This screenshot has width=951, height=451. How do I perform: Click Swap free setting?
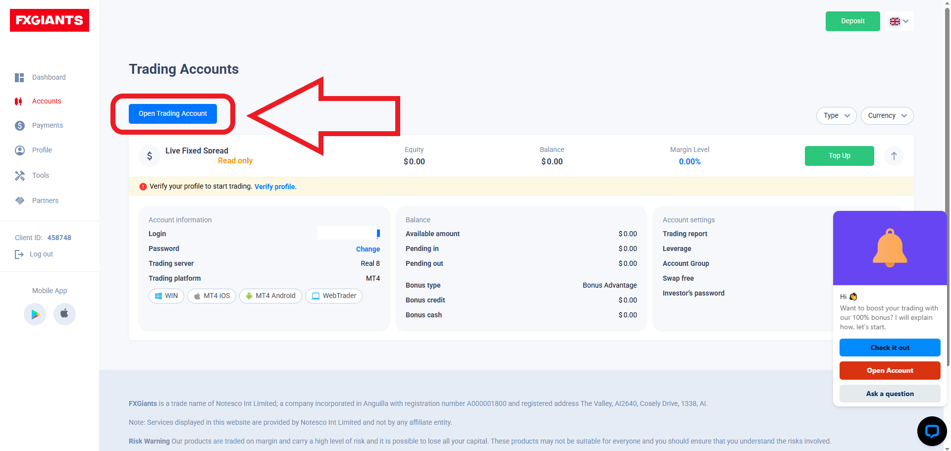(x=678, y=278)
